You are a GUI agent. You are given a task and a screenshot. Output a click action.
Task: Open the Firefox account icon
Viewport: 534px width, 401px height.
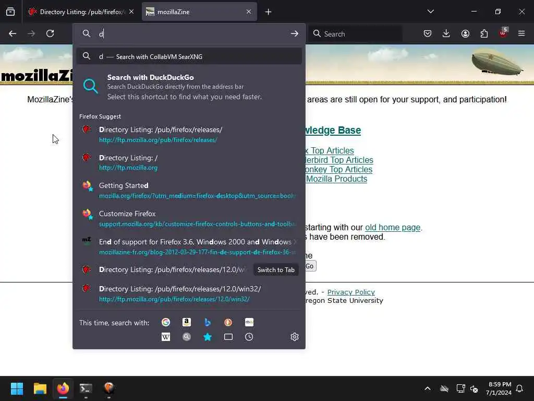point(465,33)
